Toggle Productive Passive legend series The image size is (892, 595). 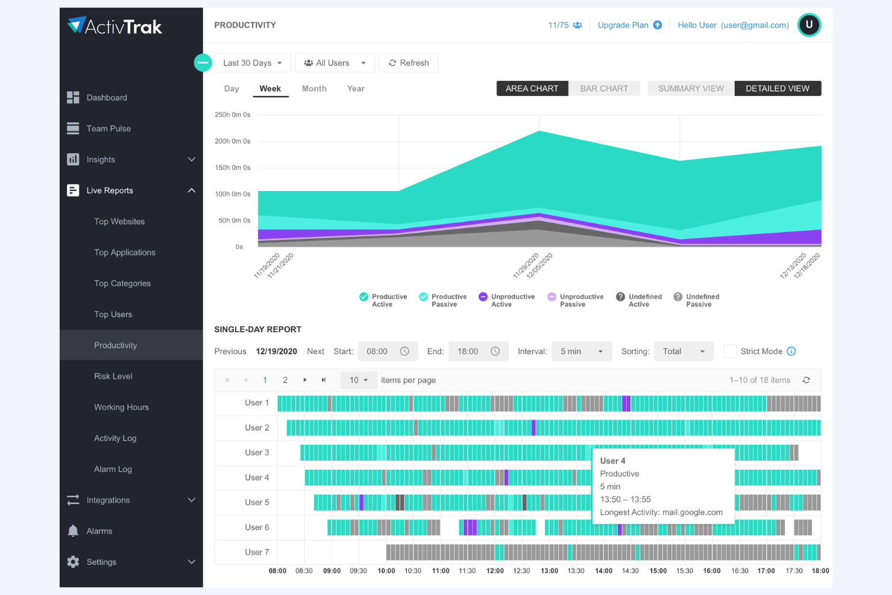coord(443,300)
